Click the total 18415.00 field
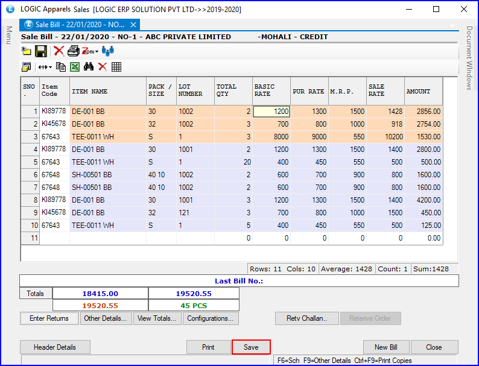The height and width of the screenshot is (366, 479). click(x=100, y=294)
